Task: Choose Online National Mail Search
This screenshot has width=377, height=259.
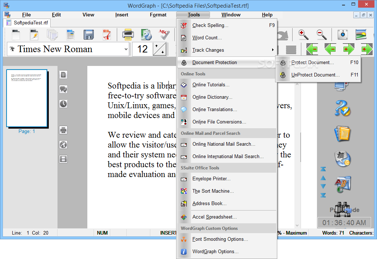Action: point(227,144)
